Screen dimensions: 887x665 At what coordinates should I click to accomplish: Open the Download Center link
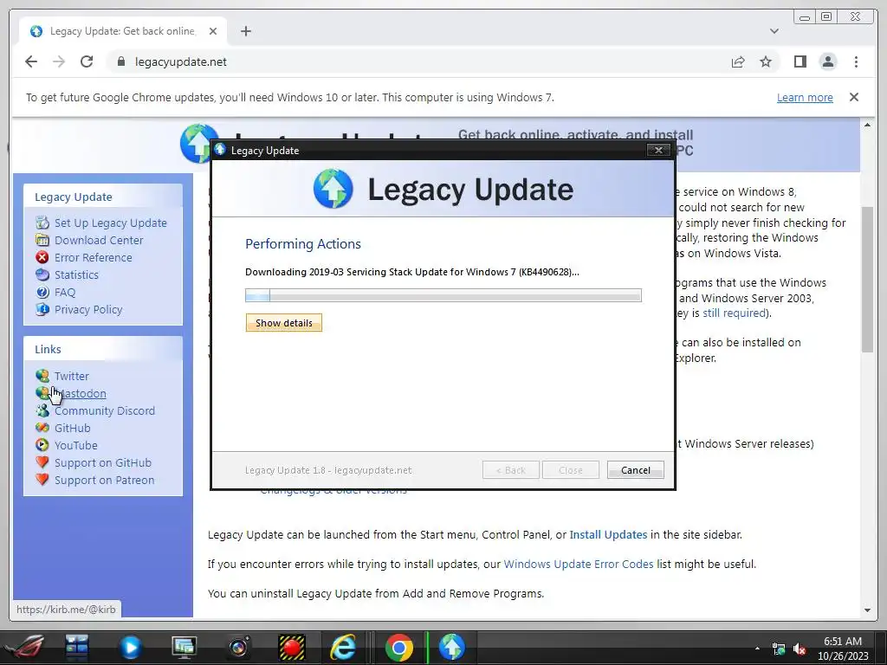[99, 240]
